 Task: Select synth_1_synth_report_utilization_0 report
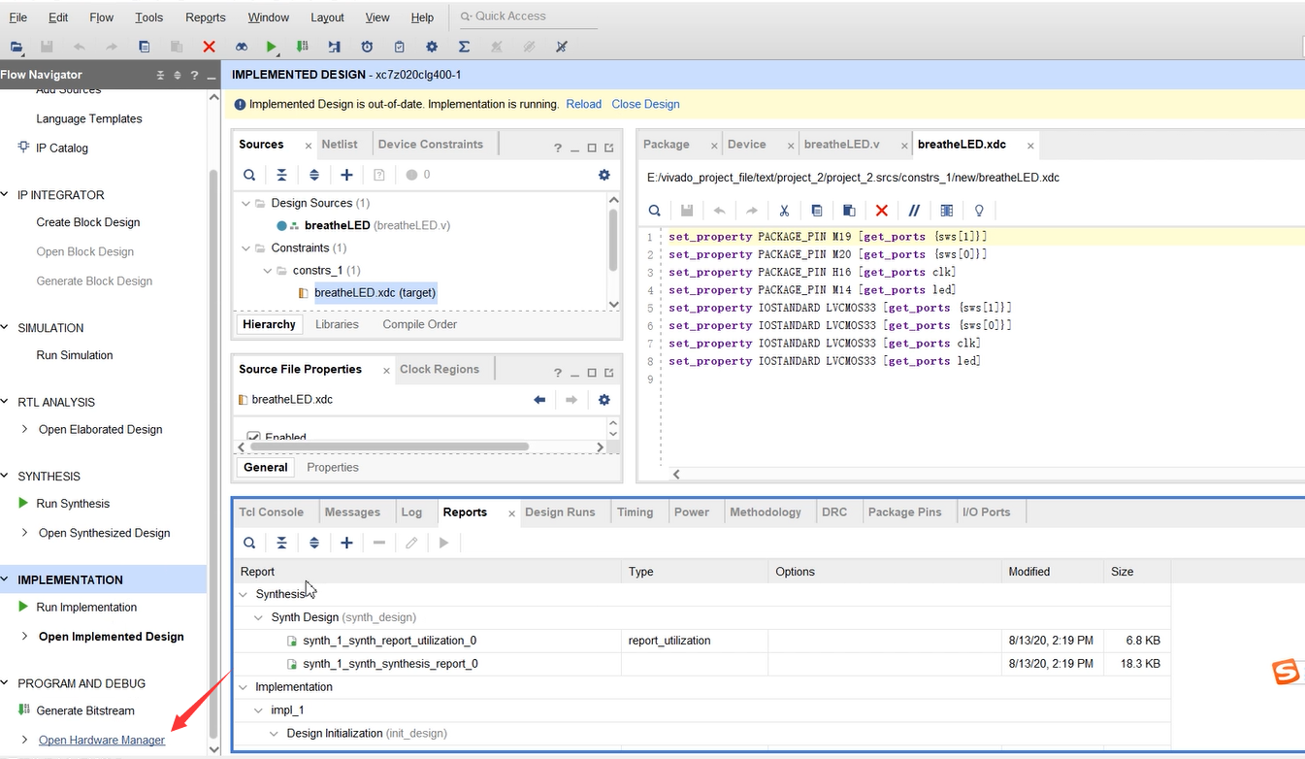click(389, 641)
